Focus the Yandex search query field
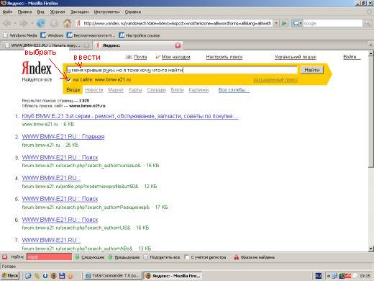 click(181, 70)
